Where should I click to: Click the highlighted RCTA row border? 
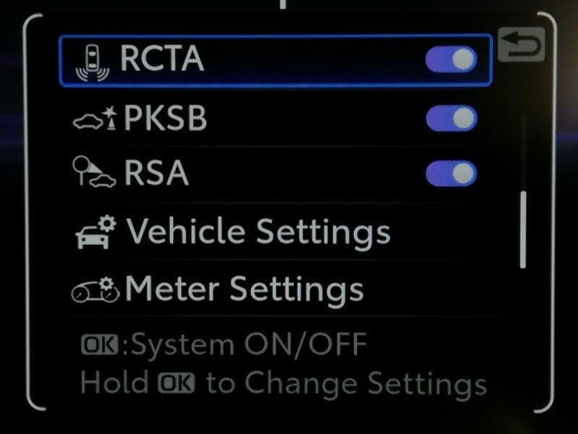[x=275, y=60]
